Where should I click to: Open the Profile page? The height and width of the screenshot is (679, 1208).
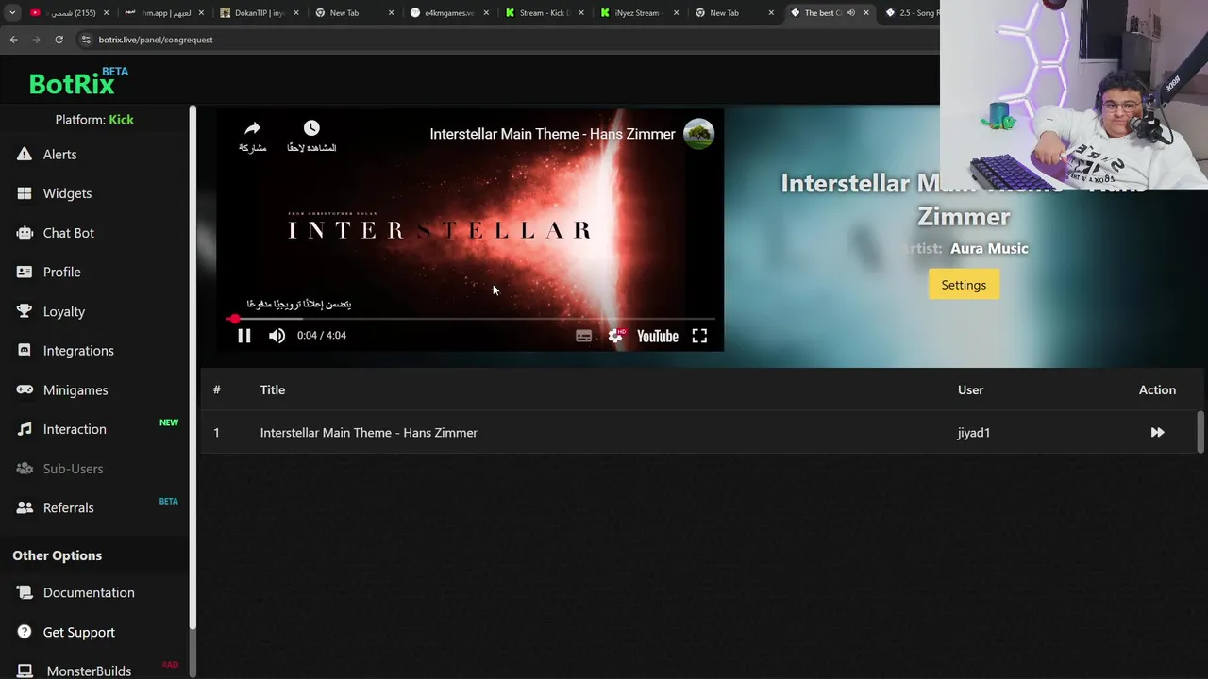pyautogui.click(x=61, y=272)
